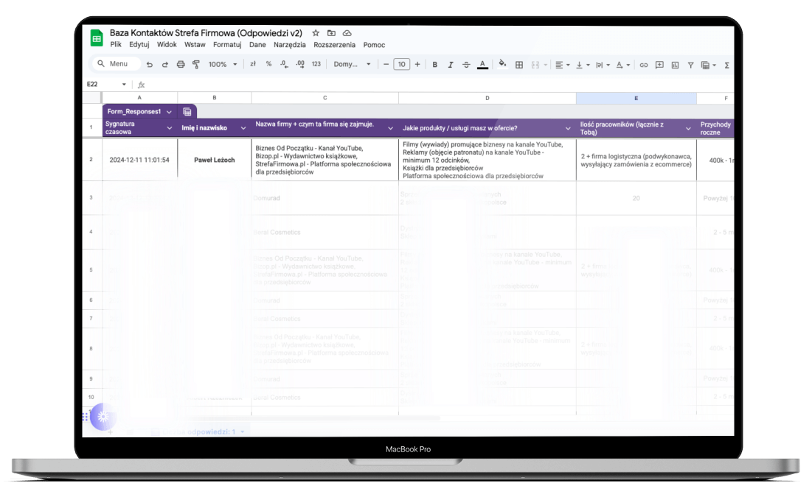Open text rotation dropdown

pos(622,65)
